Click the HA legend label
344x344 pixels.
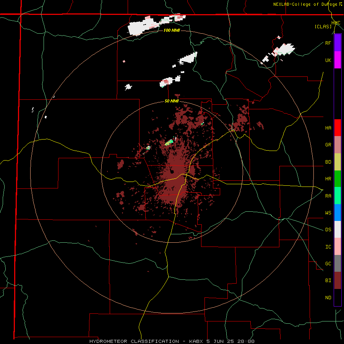(328, 128)
